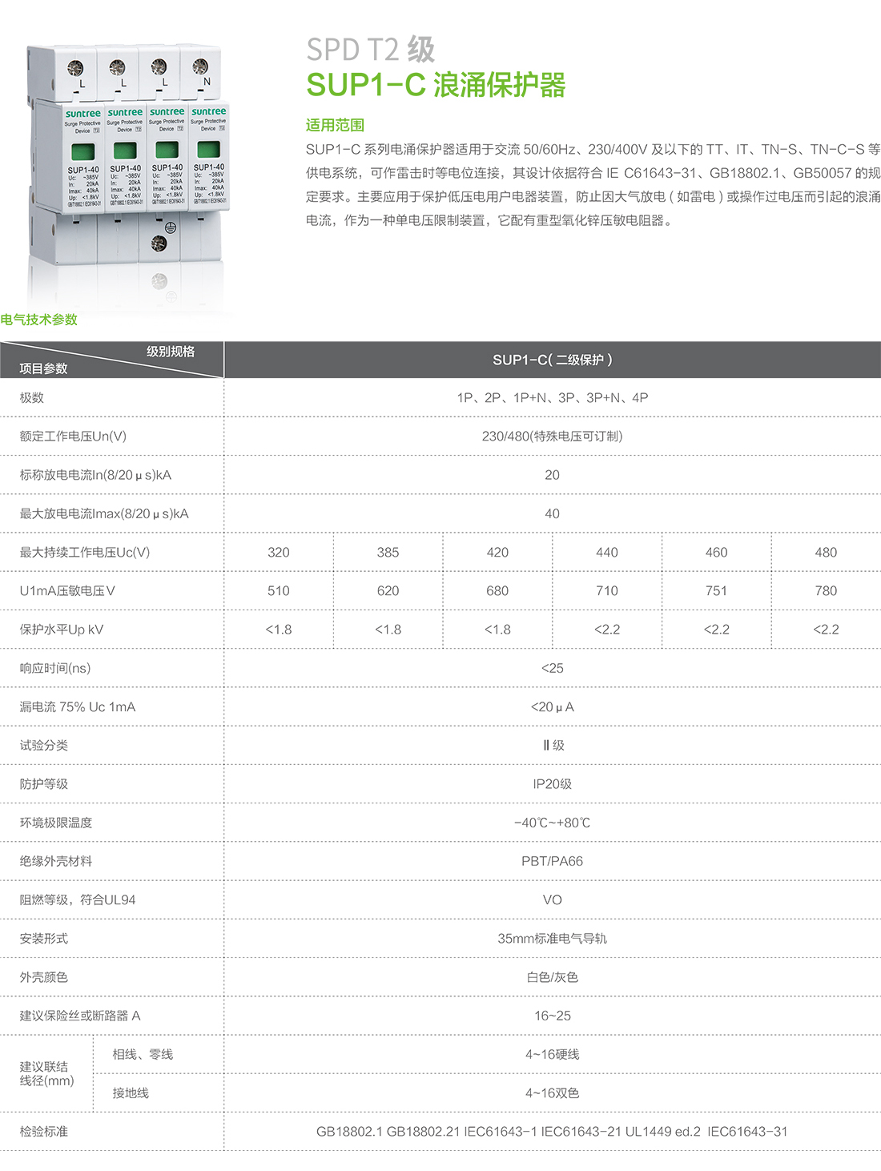Select the '标称放电电流In(8/20μs)kA' label
The image size is (881, 1171).
[96, 475]
